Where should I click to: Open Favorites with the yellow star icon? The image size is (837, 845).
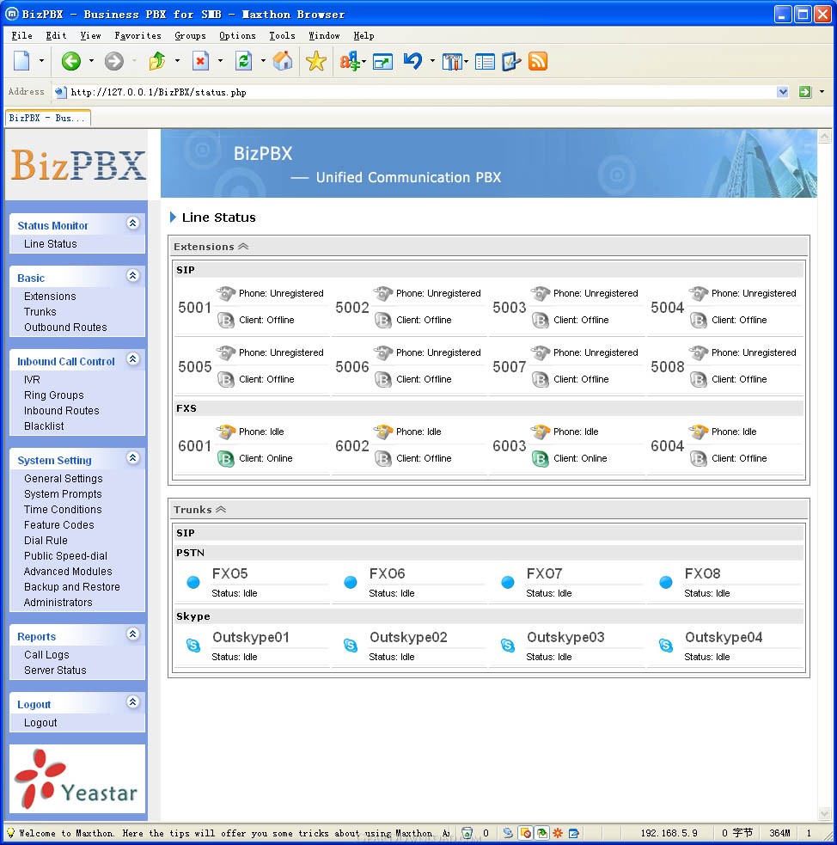pyautogui.click(x=316, y=61)
